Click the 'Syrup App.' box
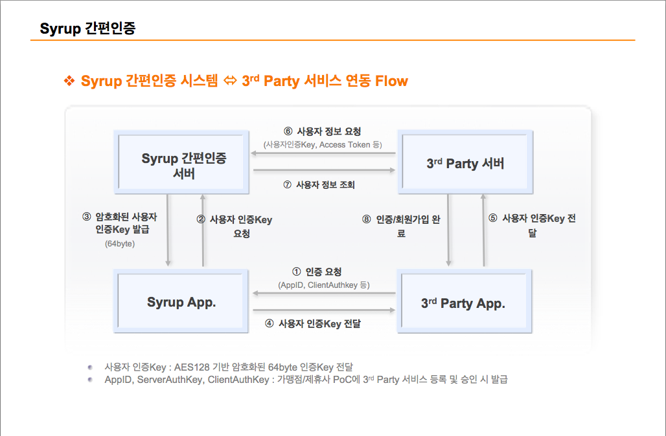The height and width of the screenshot is (436, 666). pyautogui.click(x=181, y=301)
